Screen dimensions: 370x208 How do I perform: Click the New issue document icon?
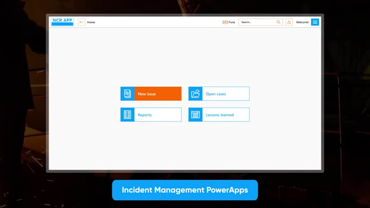pos(127,94)
